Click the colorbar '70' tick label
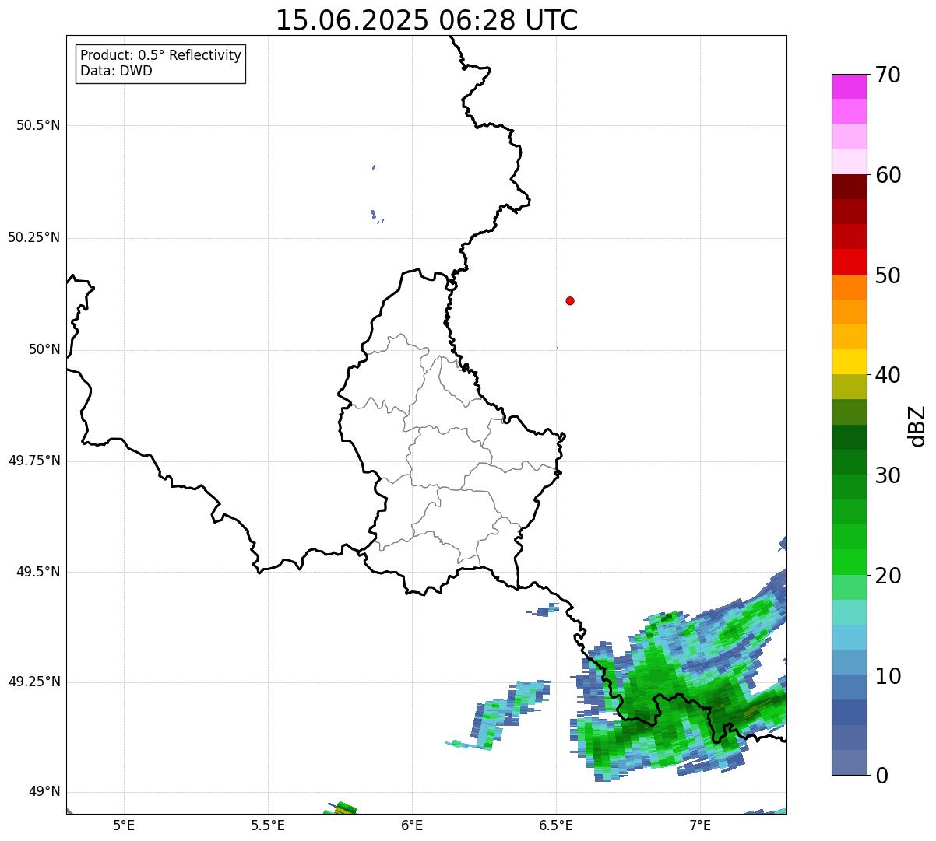Screen dimensions: 936x841 pos(888,75)
